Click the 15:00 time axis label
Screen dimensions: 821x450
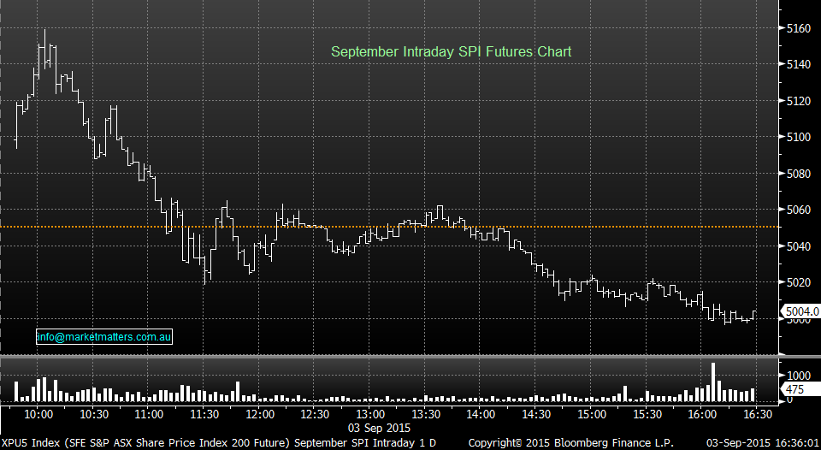592,414
